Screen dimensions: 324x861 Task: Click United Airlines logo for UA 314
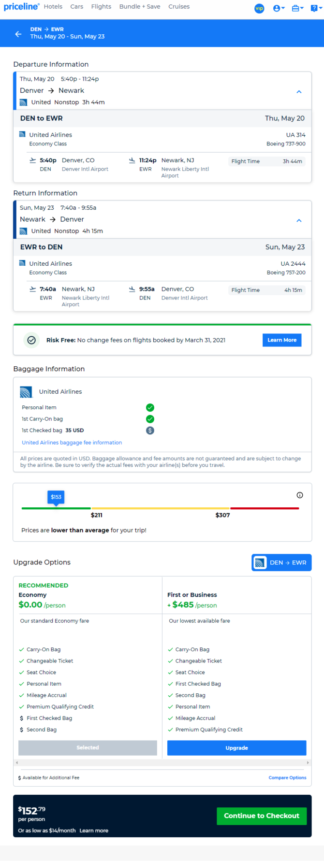22,134
